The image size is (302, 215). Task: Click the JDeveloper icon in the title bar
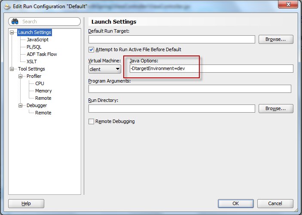7,6
